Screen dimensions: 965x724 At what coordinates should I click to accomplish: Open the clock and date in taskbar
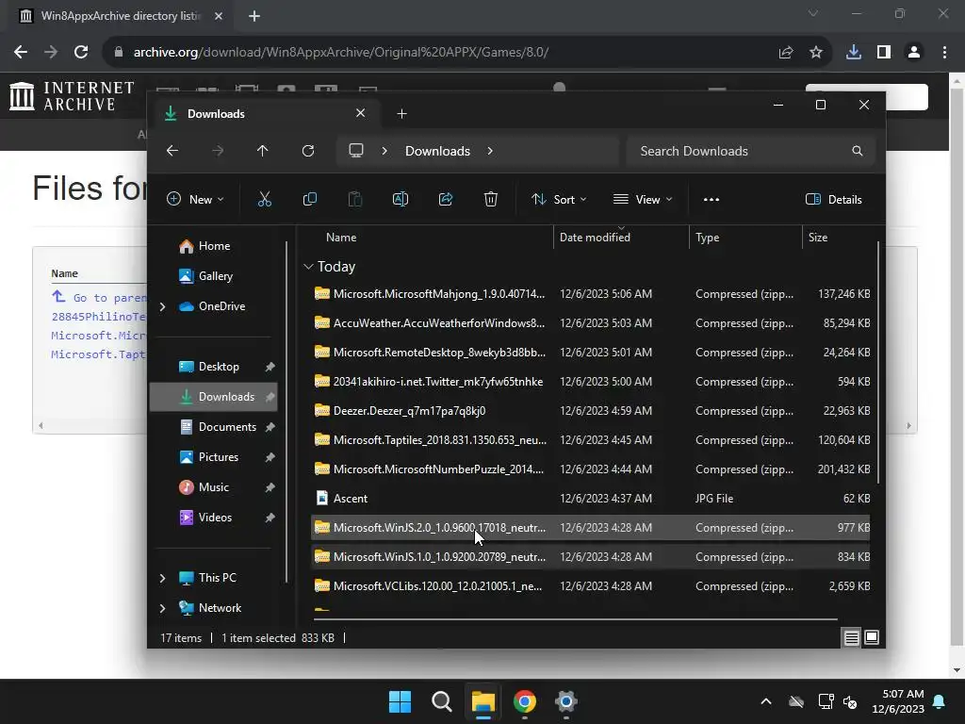coord(898,701)
